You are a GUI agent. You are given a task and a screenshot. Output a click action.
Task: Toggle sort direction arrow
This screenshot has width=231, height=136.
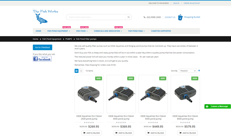199,71
